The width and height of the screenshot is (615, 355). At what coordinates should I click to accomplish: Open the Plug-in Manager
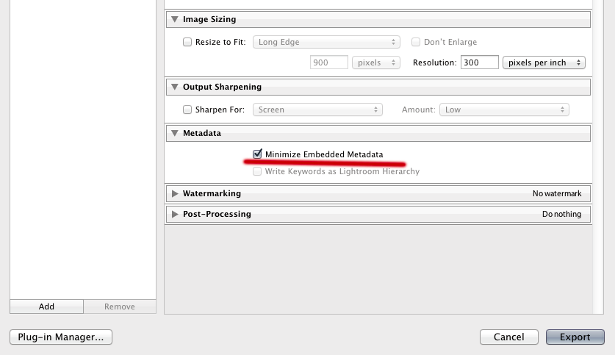[x=61, y=337]
